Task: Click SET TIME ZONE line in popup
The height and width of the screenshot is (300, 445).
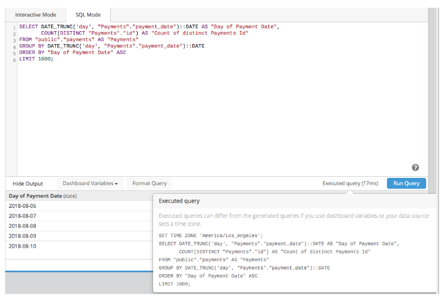Action: (211, 235)
